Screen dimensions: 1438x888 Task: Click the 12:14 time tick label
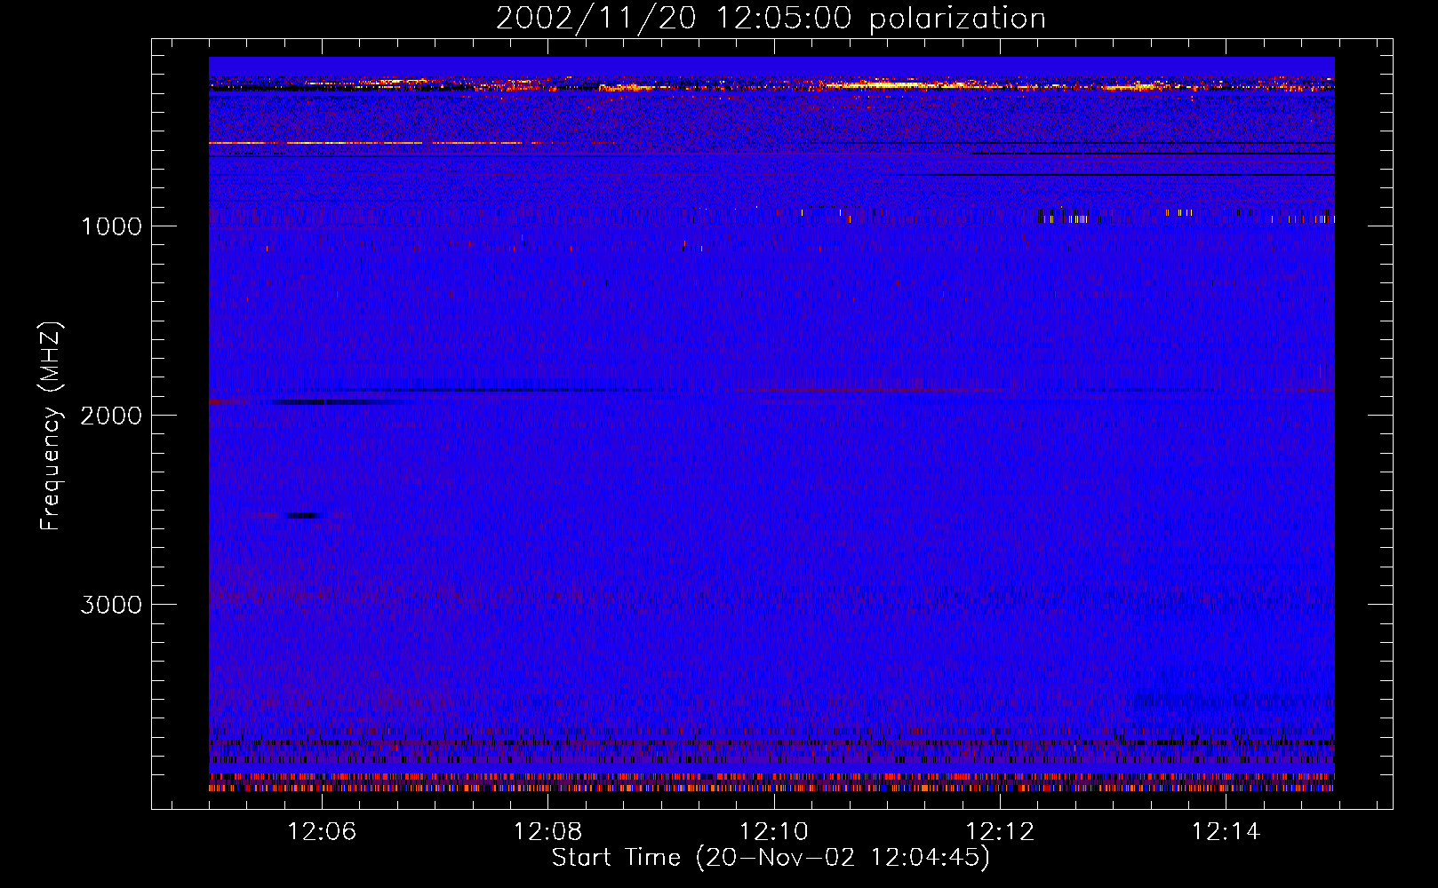1226,832
